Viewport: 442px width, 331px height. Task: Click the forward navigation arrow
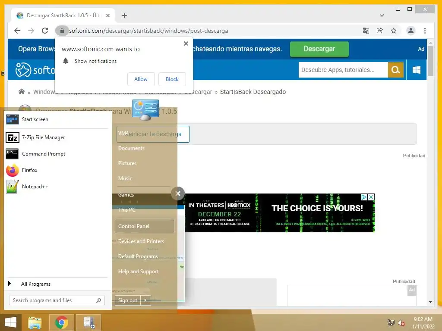click(x=31, y=31)
